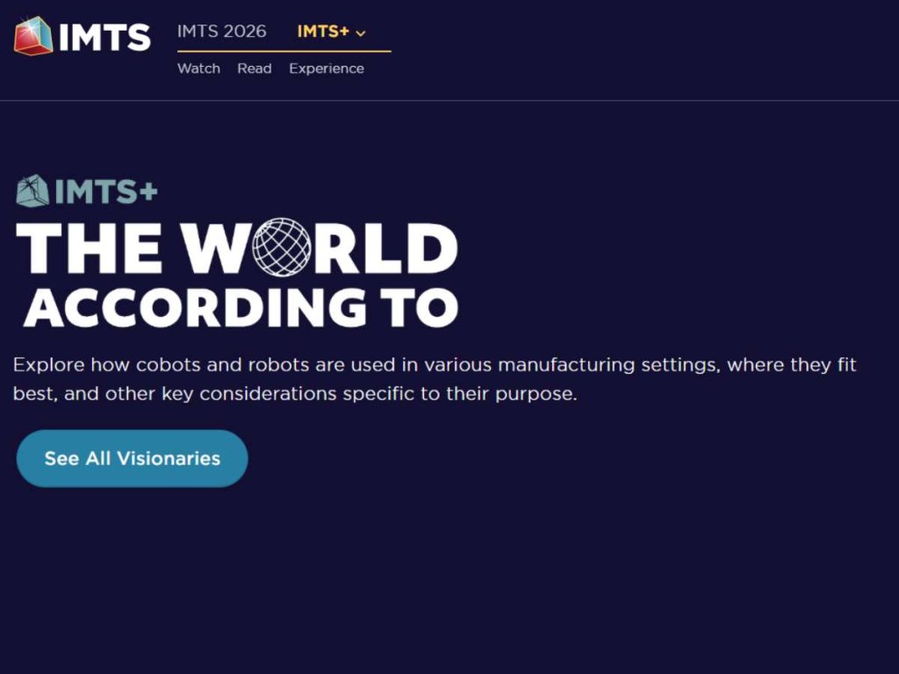Click the description starting with 'Explore how cobots'
This screenshot has width=899, height=674.
[x=435, y=379]
